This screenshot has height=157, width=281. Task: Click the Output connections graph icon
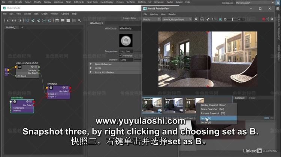pos(19,21)
